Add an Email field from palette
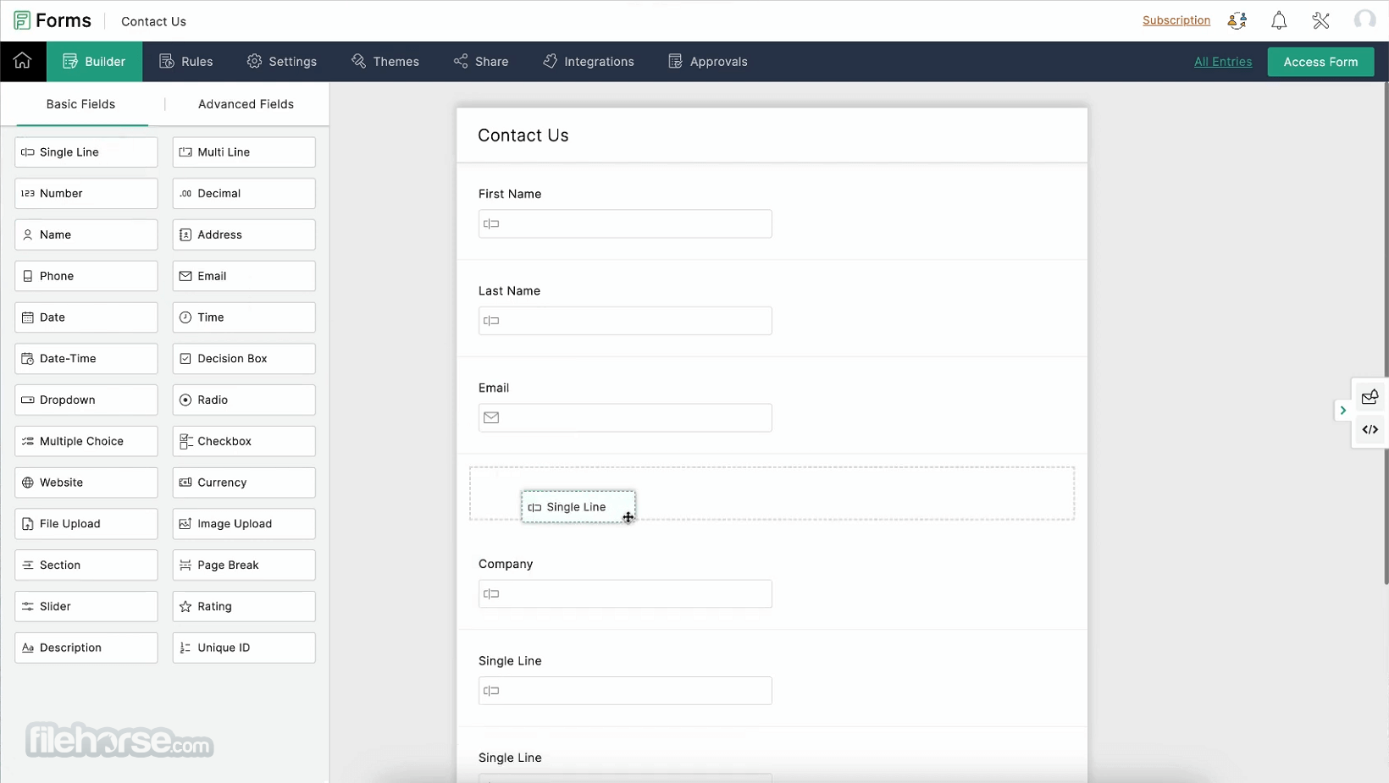This screenshot has width=1389, height=783. pos(244,276)
